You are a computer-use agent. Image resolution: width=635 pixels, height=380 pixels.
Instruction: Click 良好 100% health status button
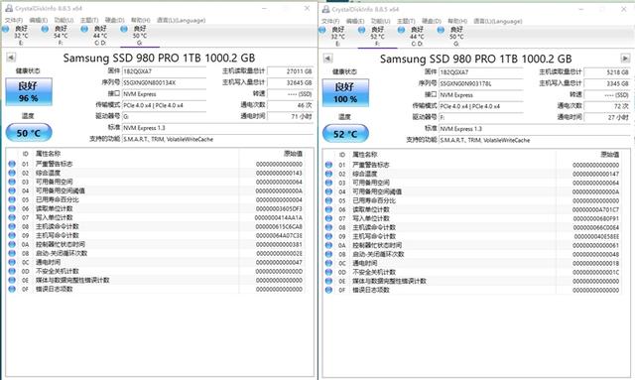tap(345, 93)
